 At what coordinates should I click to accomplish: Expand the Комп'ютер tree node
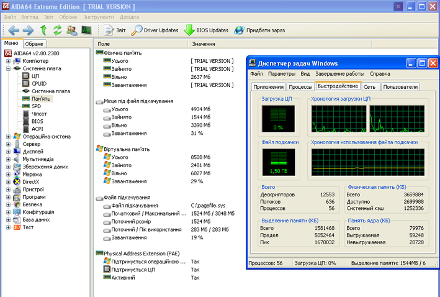coord(8,61)
